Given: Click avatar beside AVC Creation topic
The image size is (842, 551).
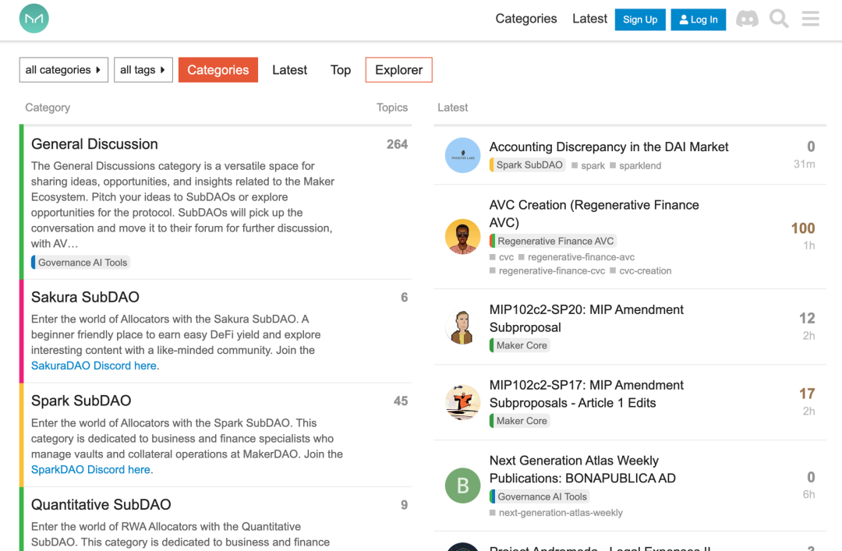Looking at the screenshot, I should [x=462, y=236].
